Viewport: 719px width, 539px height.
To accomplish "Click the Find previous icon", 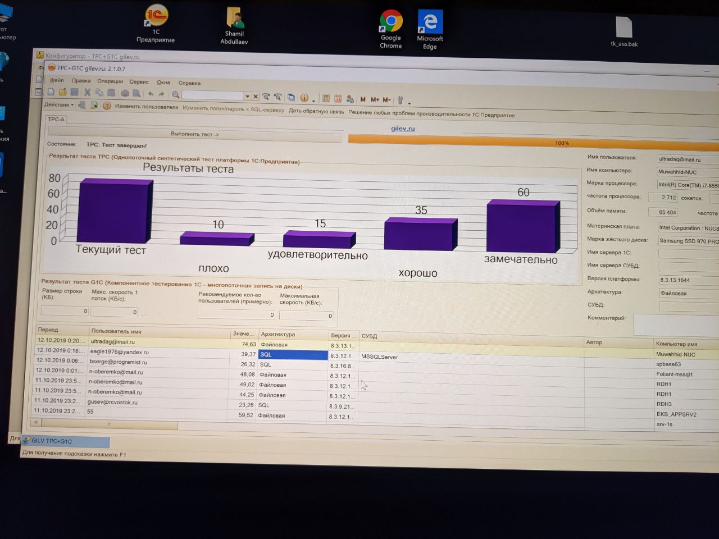I will click(277, 97).
